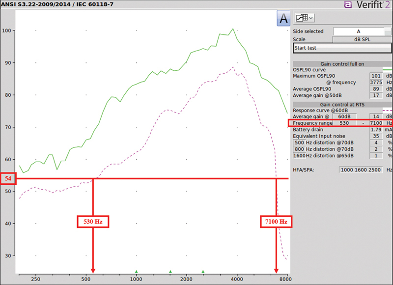Image resolution: width=393 pixels, height=285 pixels.
Task: Select the frequency value 3775
Action: point(376,82)
